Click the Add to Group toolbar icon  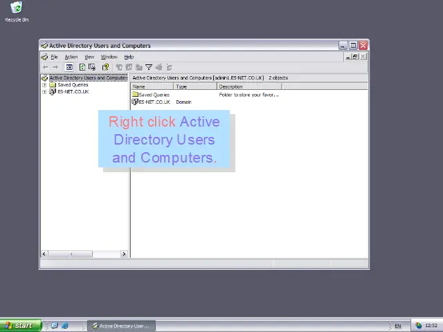tap(169, 67)
